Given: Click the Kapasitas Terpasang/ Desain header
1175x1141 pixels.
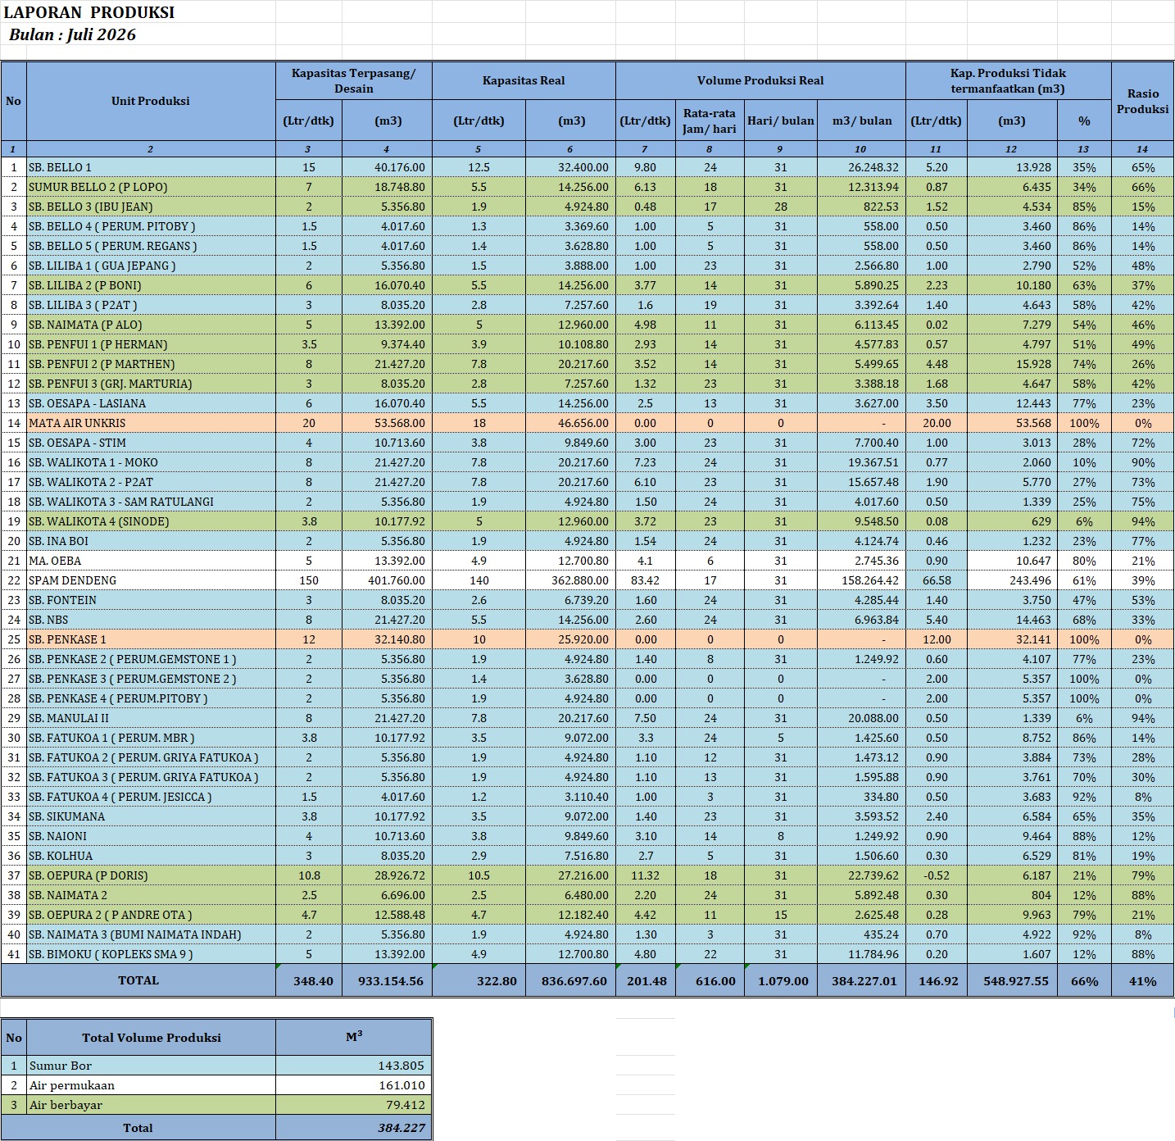Looking at the screenshot, I should [x=354, y=80].
